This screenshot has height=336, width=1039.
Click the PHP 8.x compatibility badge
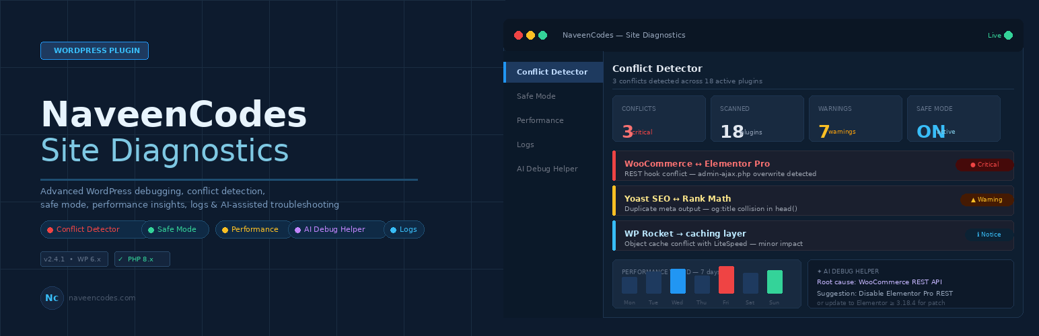click(142, 259)
